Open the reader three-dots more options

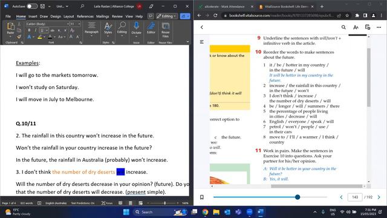coord(379,27)
